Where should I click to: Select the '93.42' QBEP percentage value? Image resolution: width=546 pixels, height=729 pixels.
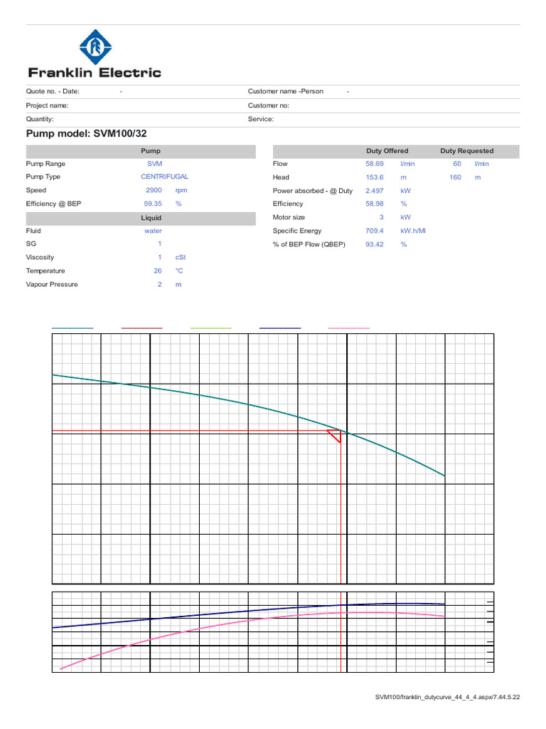[x=375, y=244]
